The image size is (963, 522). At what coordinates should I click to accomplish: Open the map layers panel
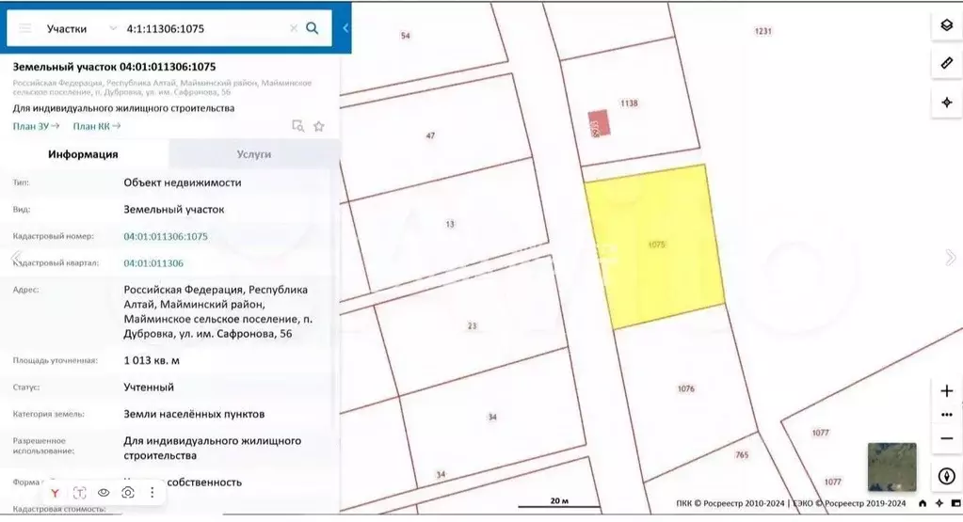pyautogui.click(x=946, y=26)
